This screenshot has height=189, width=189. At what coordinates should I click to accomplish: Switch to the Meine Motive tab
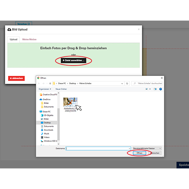pos(29,39)
